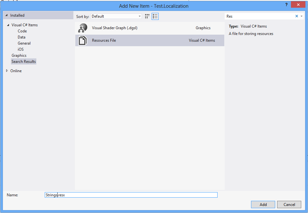308x213 pixels.
Task: Collapse the Visual C# Items node
Action: tap(8, 25)
